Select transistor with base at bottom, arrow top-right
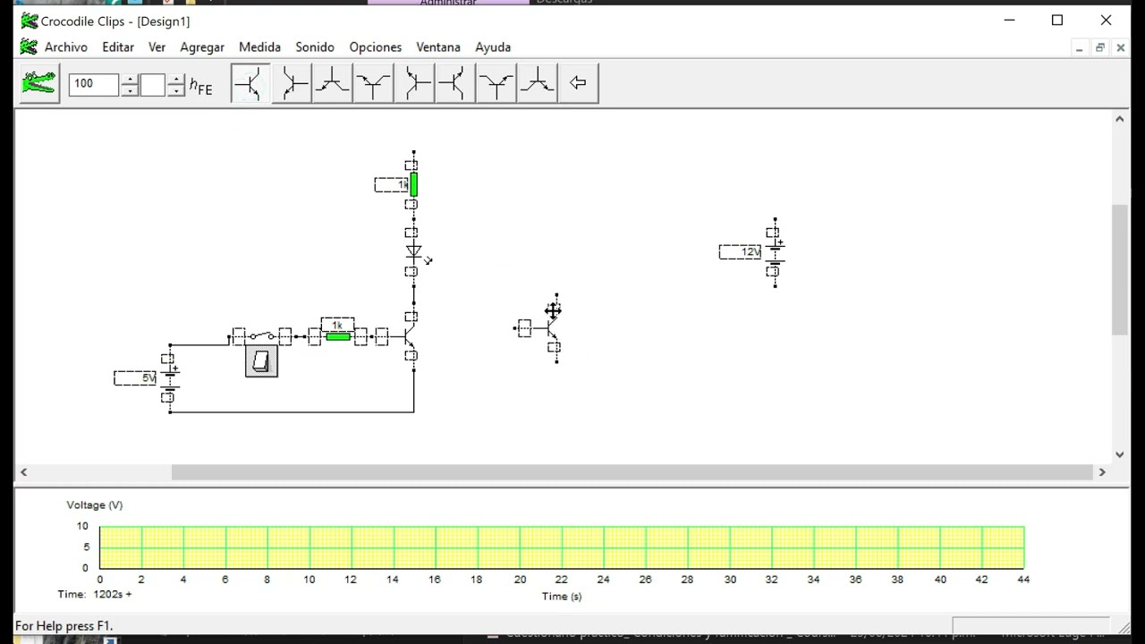Viewport: 1145px width, 644px height. (x=496, y=83)
